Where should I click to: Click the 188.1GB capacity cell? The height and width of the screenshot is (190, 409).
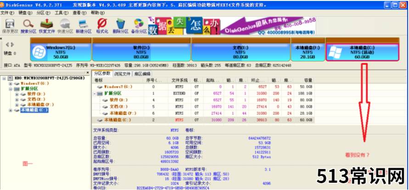(x=306, y=94)
